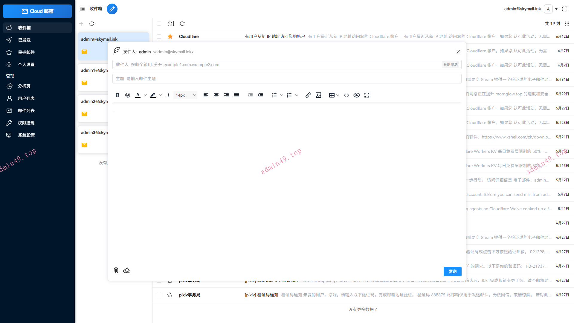Image resolution: width=574 pixels, height=323 pixels.
Task: Click the insert link icon
Action: click(308, 95)
